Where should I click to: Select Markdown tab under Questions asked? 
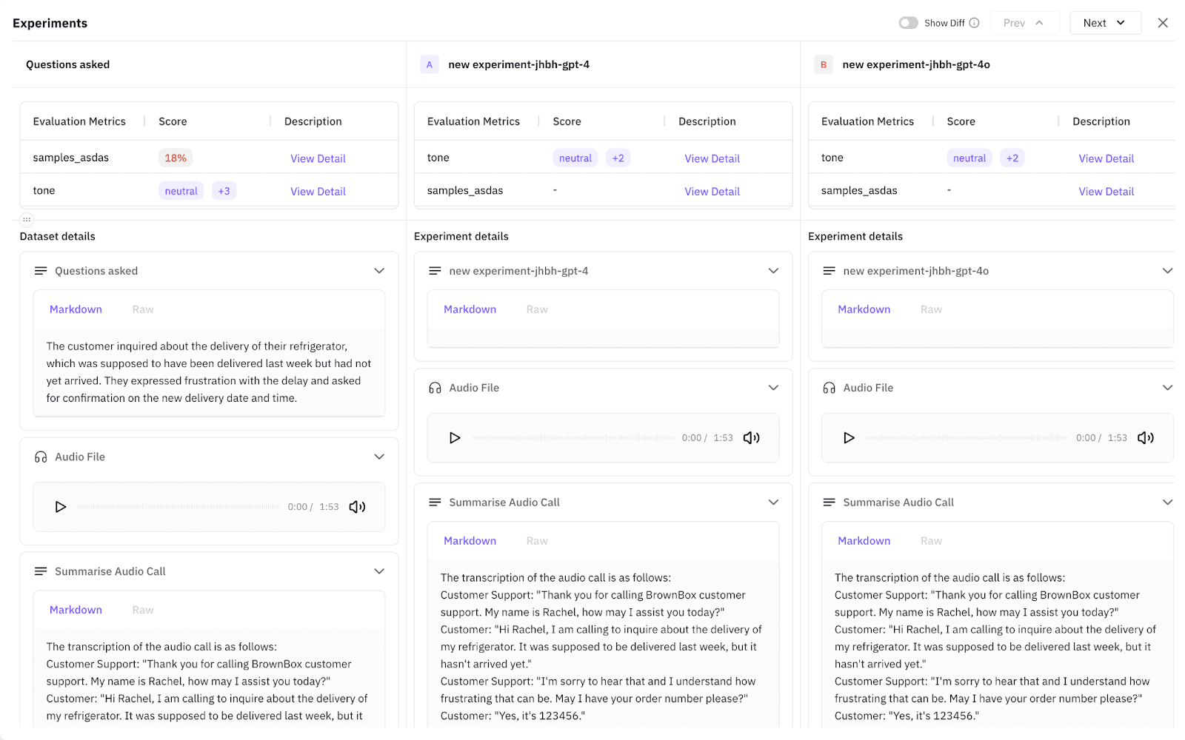(x=76, y=309)
